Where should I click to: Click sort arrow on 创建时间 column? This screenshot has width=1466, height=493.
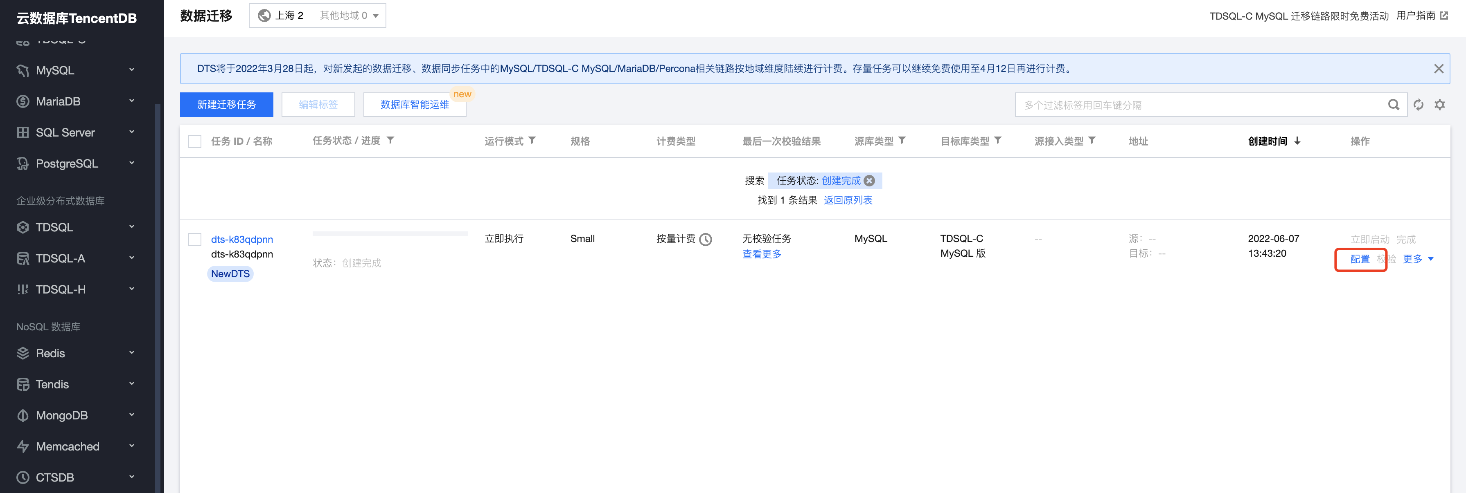pos(1297,141)
